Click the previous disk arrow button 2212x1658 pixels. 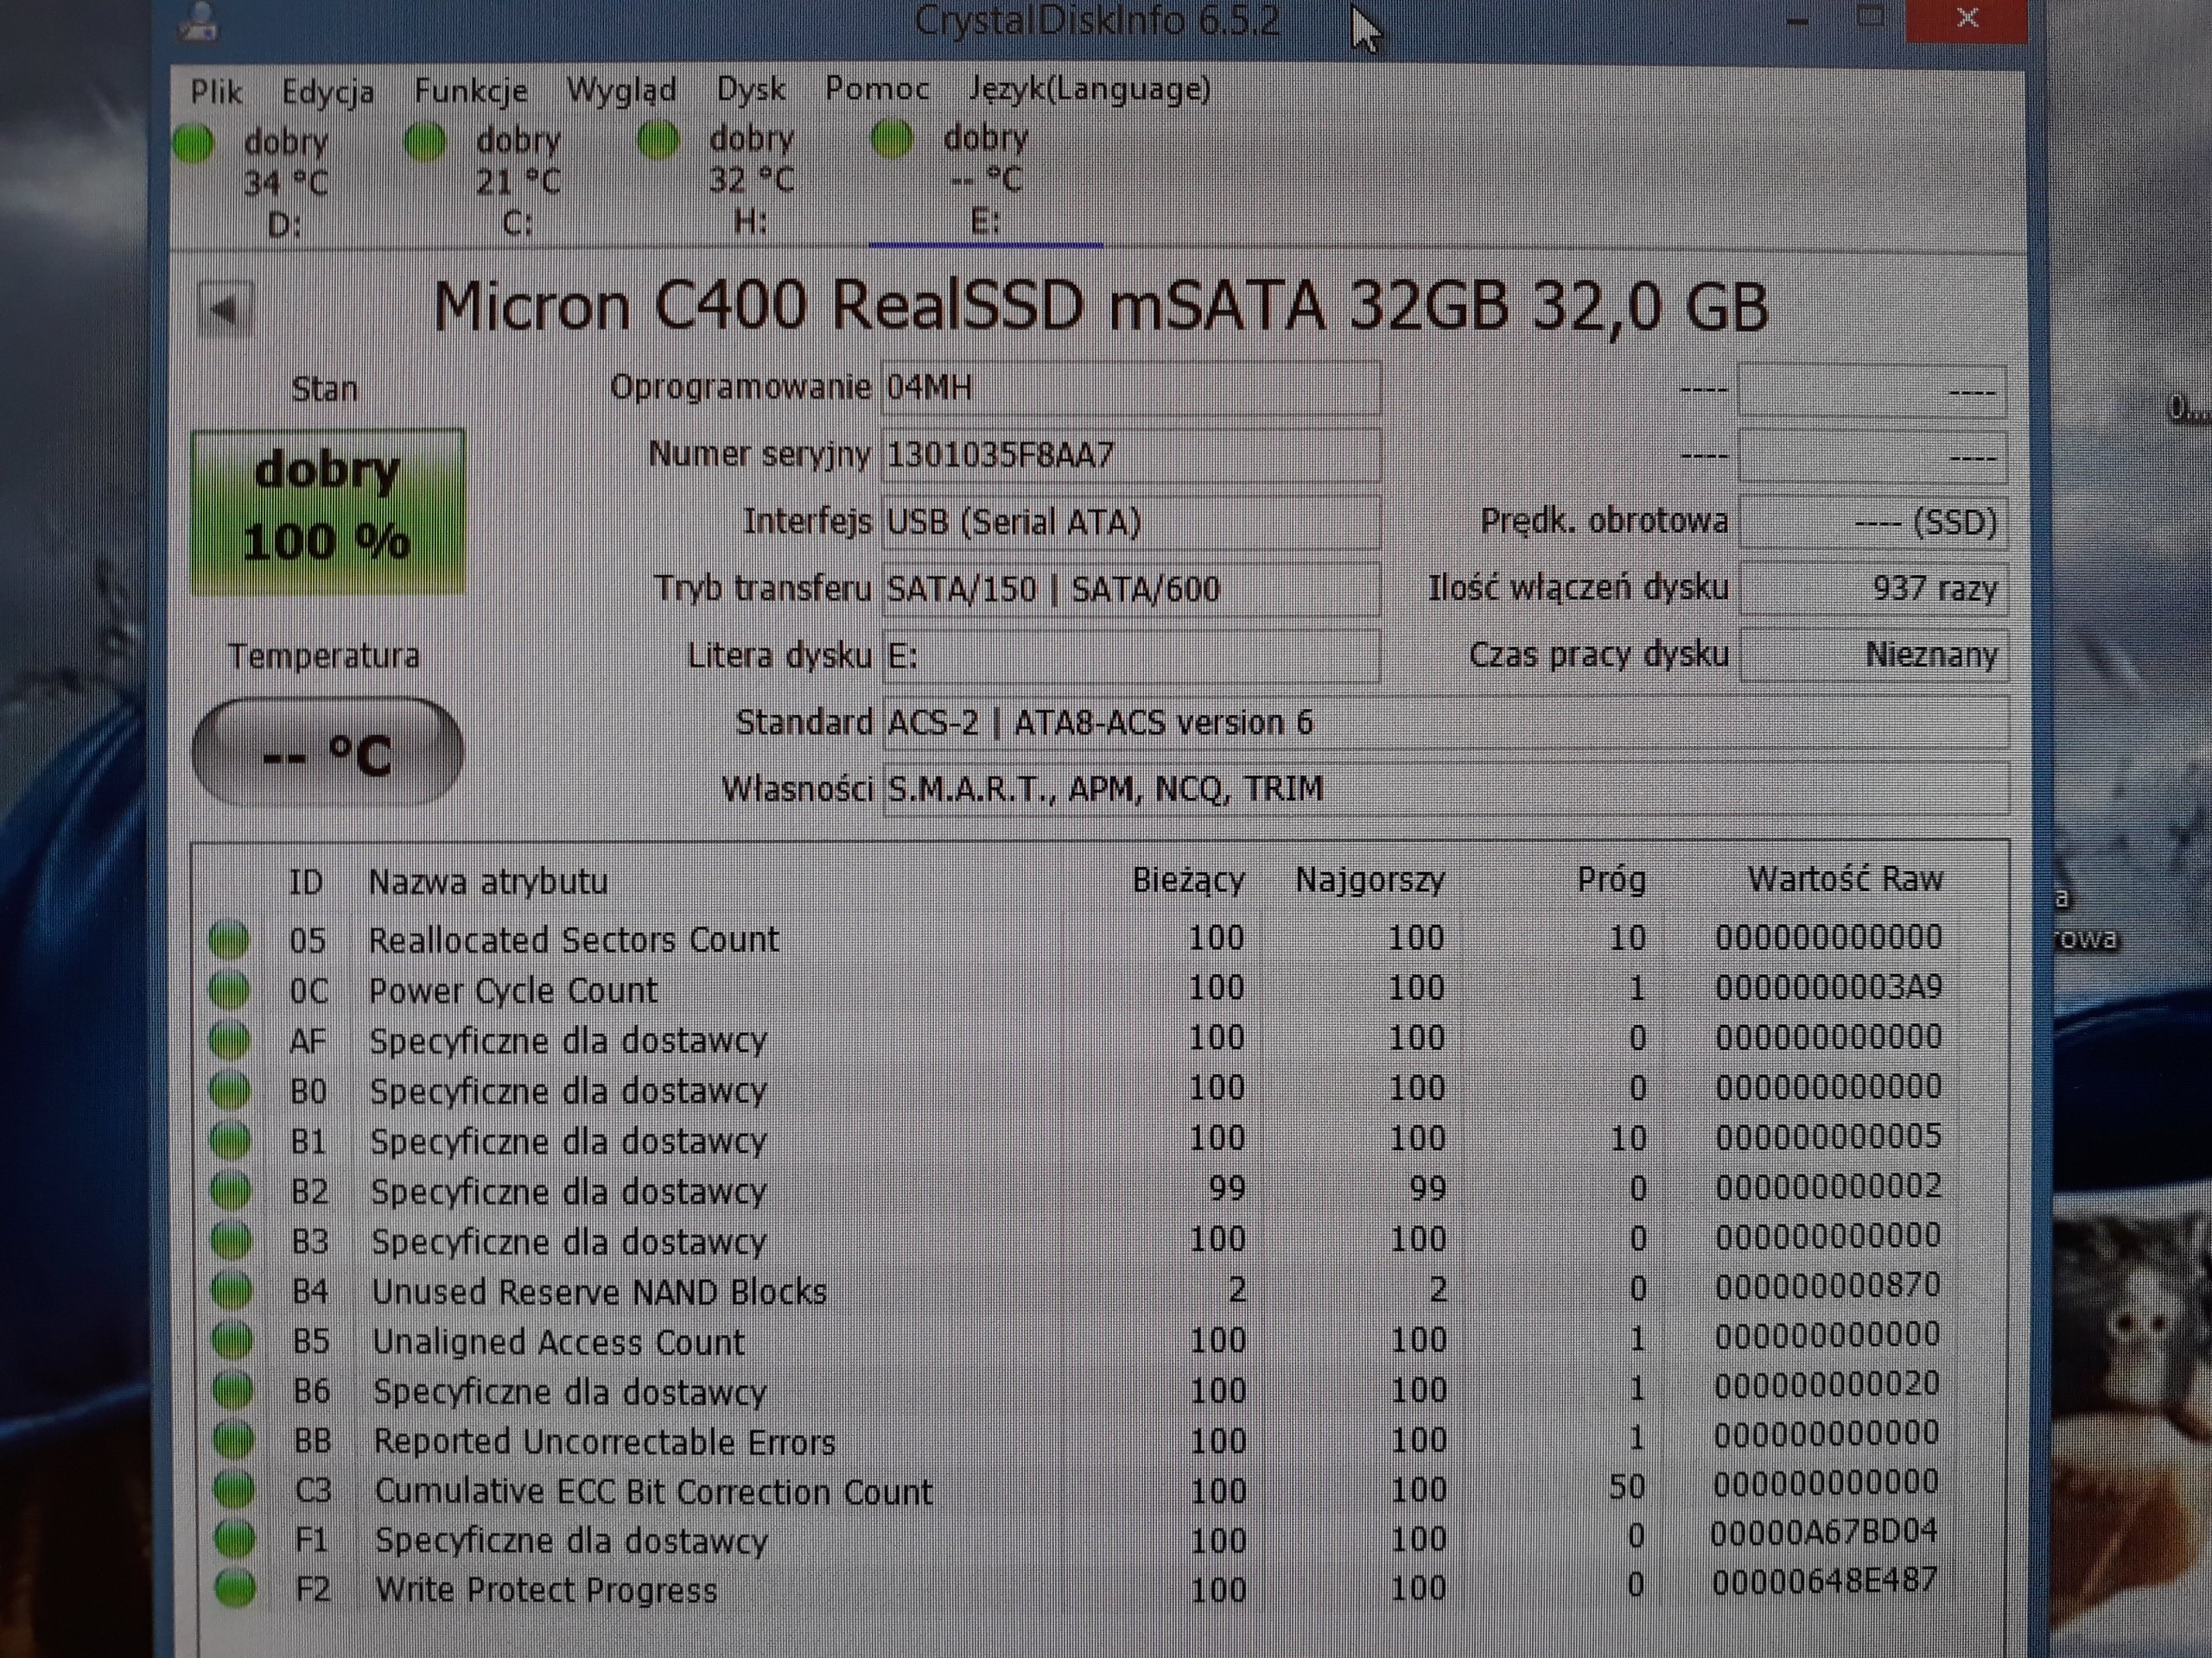[x=224, y=309]
